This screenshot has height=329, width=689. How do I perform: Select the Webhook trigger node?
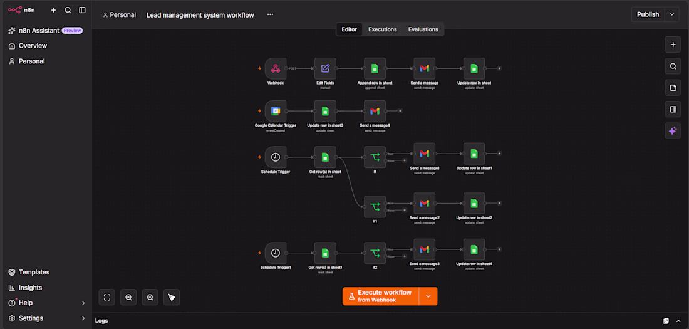[x=276, y=68]
